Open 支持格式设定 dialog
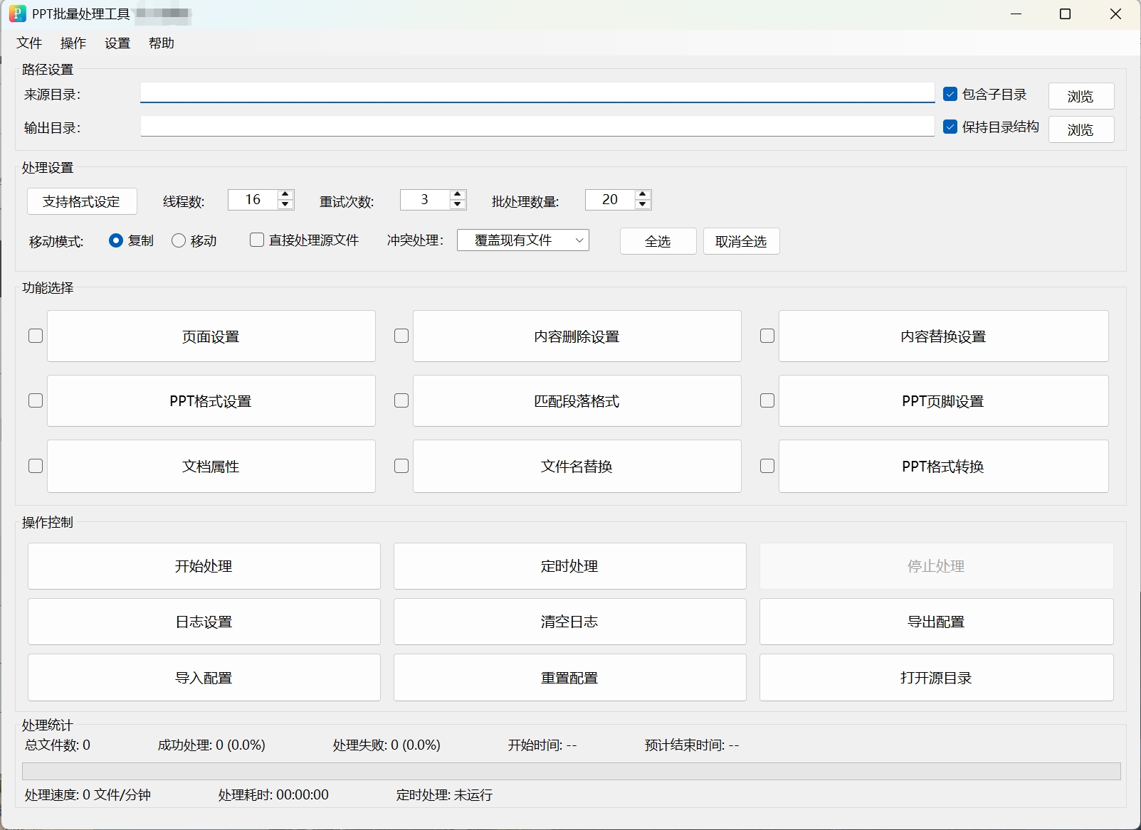The height and width of the screenshot is (830, 1141). pos(82,201)
